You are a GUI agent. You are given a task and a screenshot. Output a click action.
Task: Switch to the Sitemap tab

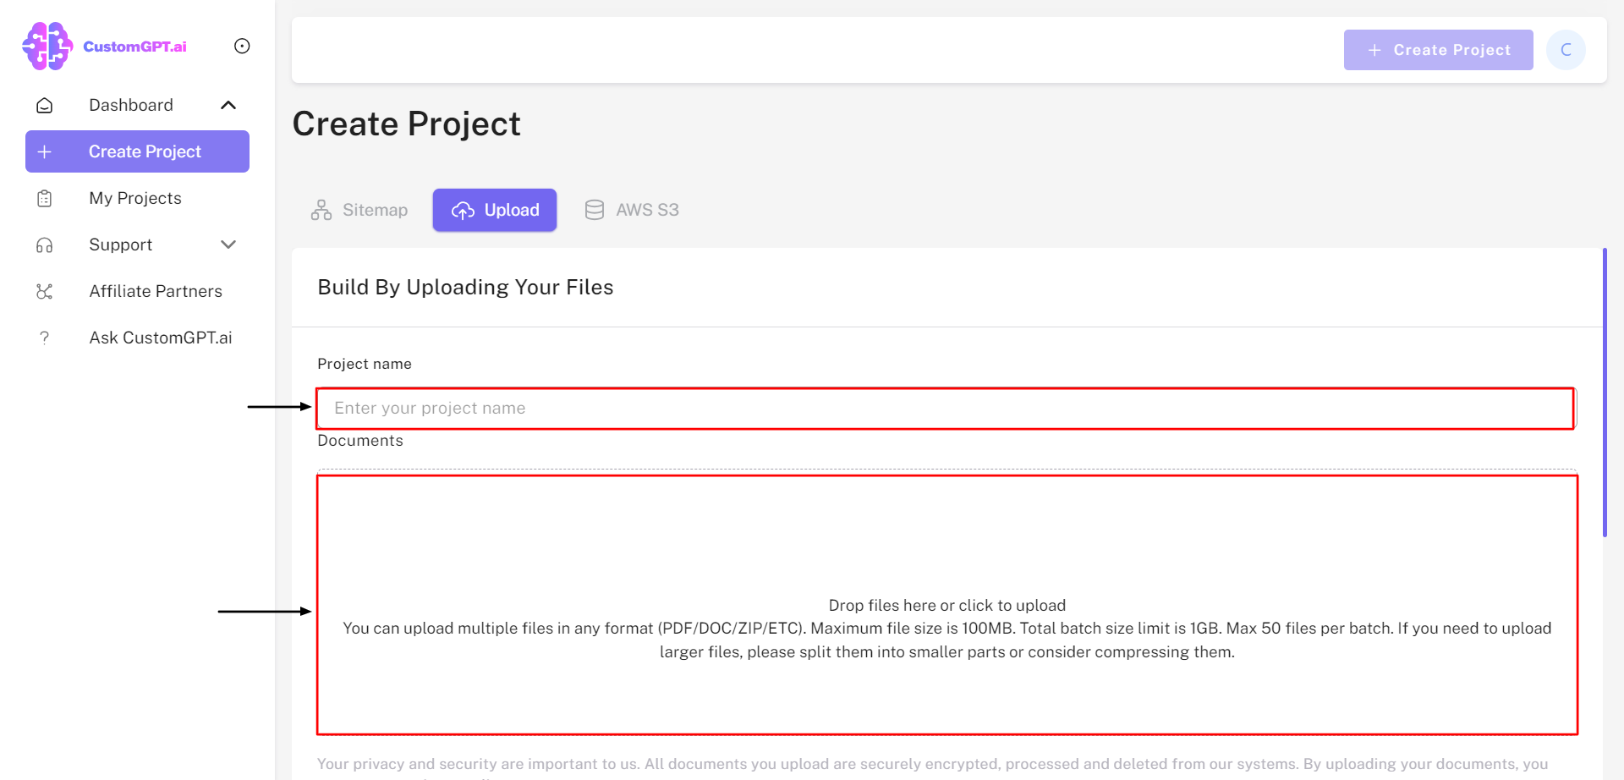(359, 210)
